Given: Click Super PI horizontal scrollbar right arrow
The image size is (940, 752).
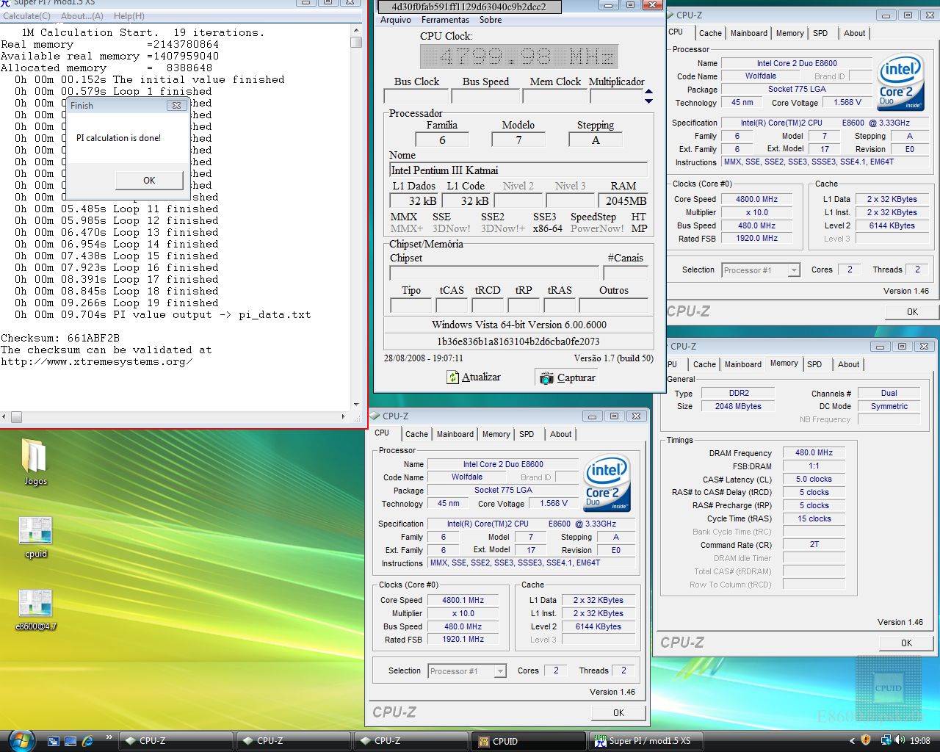Looking at the screenshot, I should coord(343,416).
